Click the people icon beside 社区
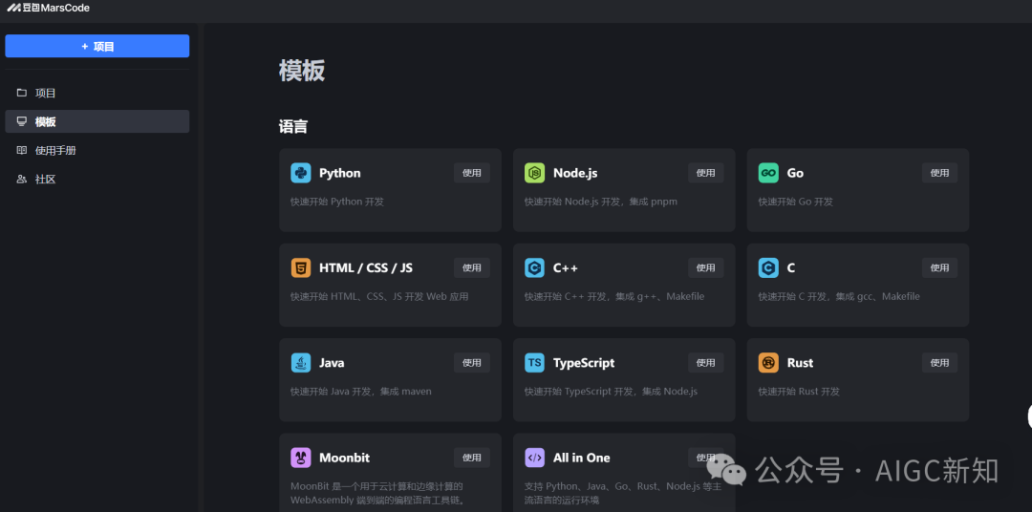Screen dimensions: 1032x512 pos(22,179)
